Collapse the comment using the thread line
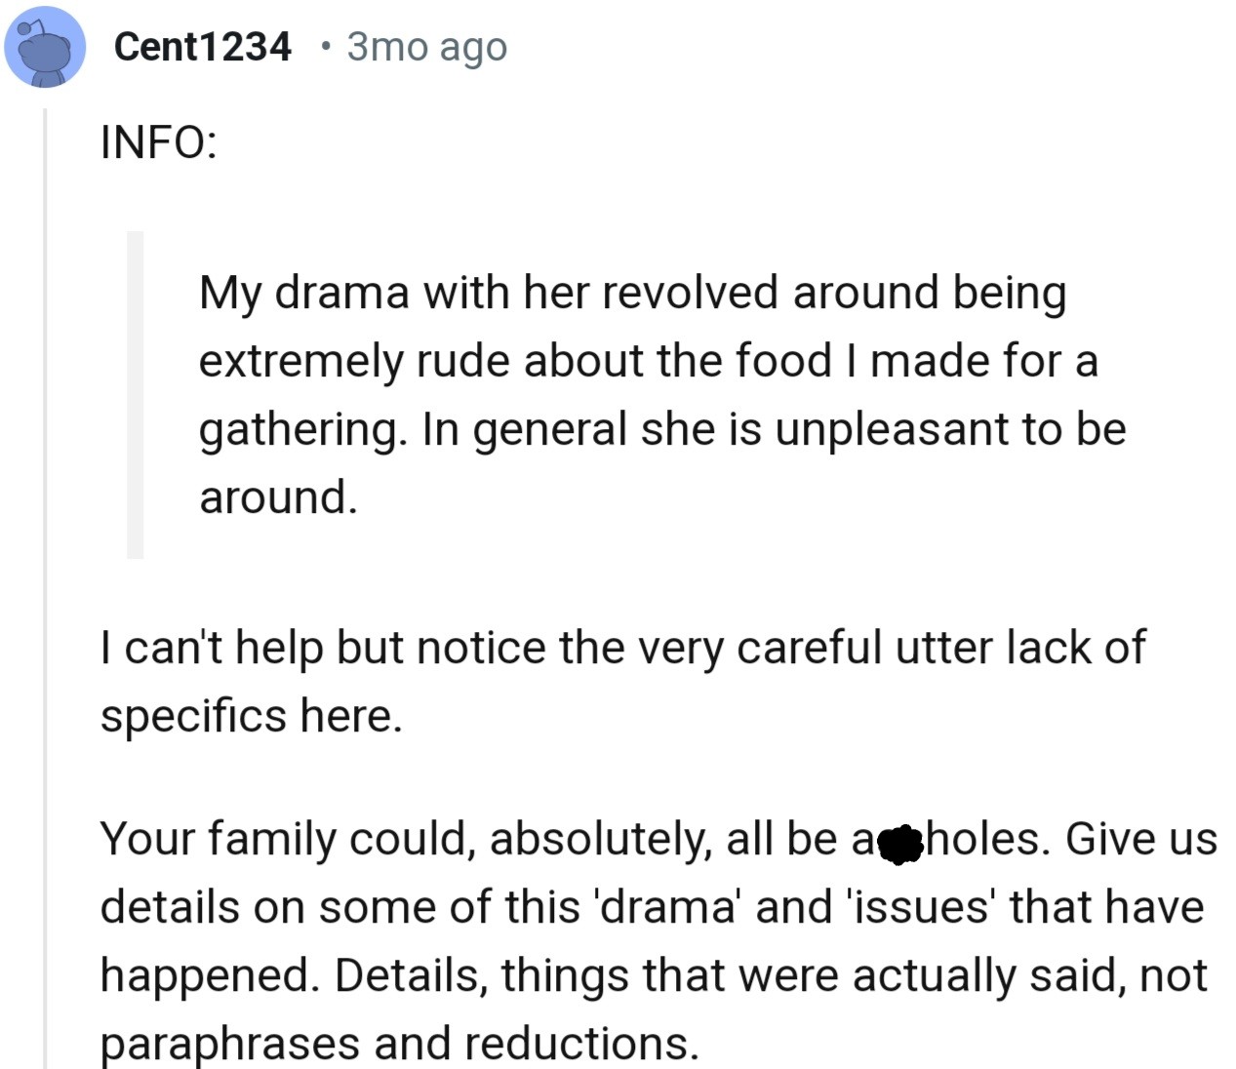1236x1069 pixels. 45,585
